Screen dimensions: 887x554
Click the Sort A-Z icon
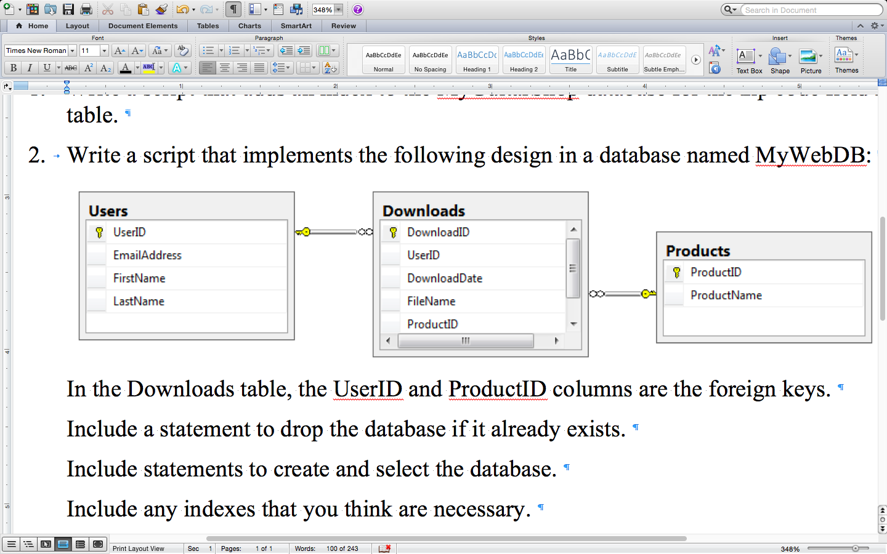[x=330, y=68]
